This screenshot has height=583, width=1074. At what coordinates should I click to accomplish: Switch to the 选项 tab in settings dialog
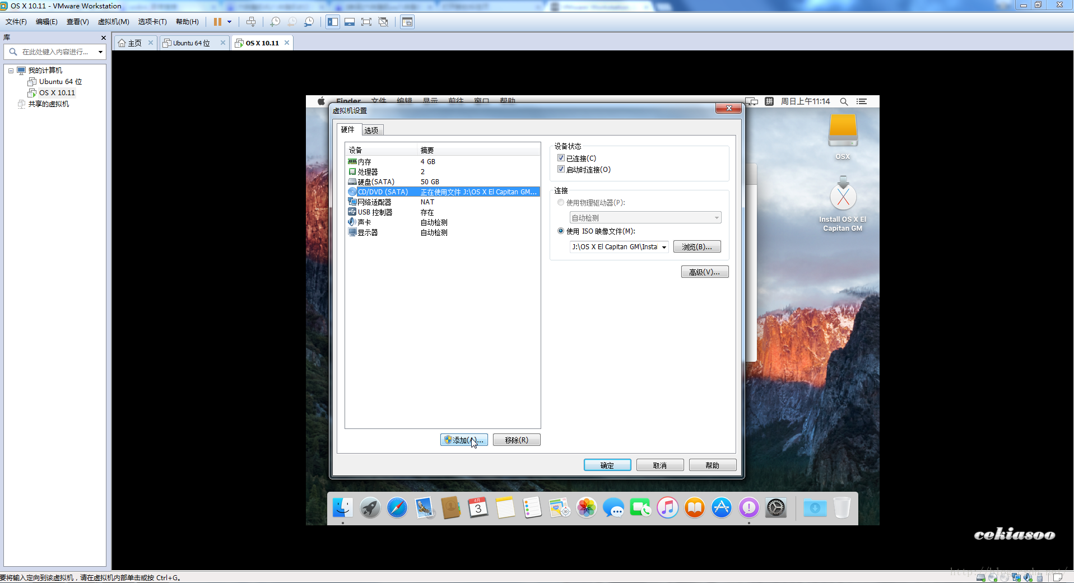[371, 130]
